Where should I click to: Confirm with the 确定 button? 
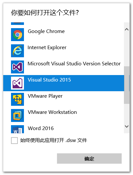point(89,159)
